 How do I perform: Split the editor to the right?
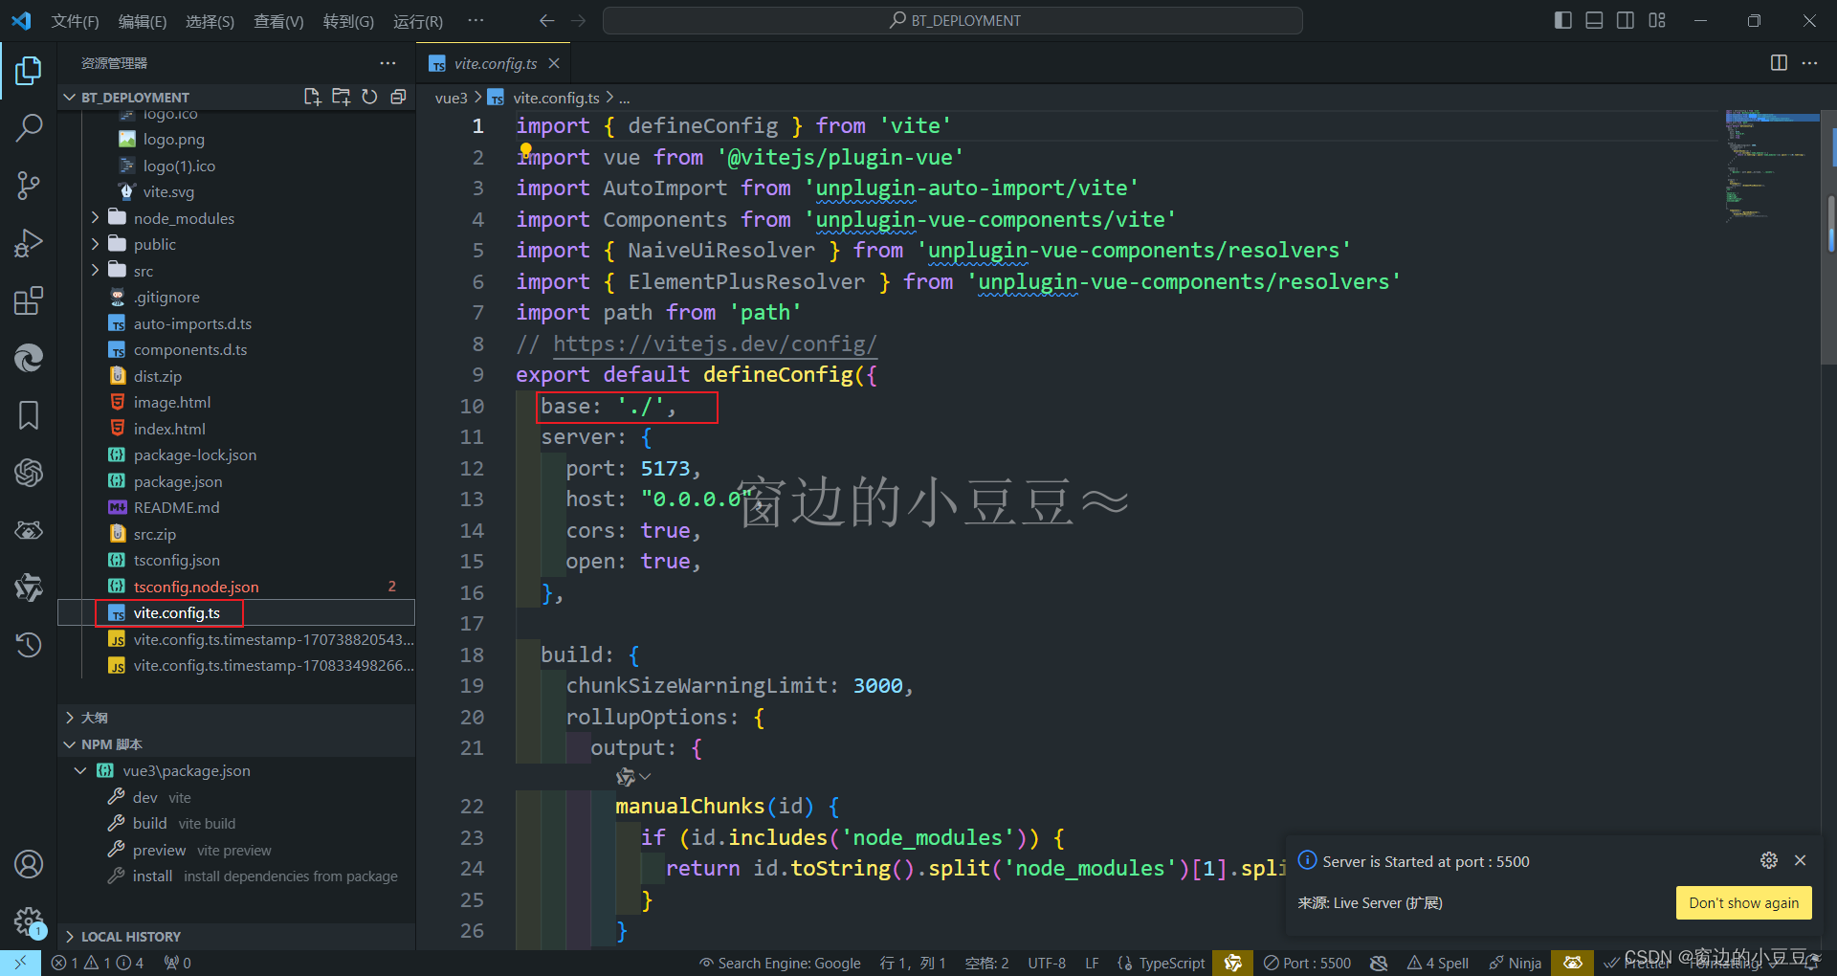coord(1779,63)
